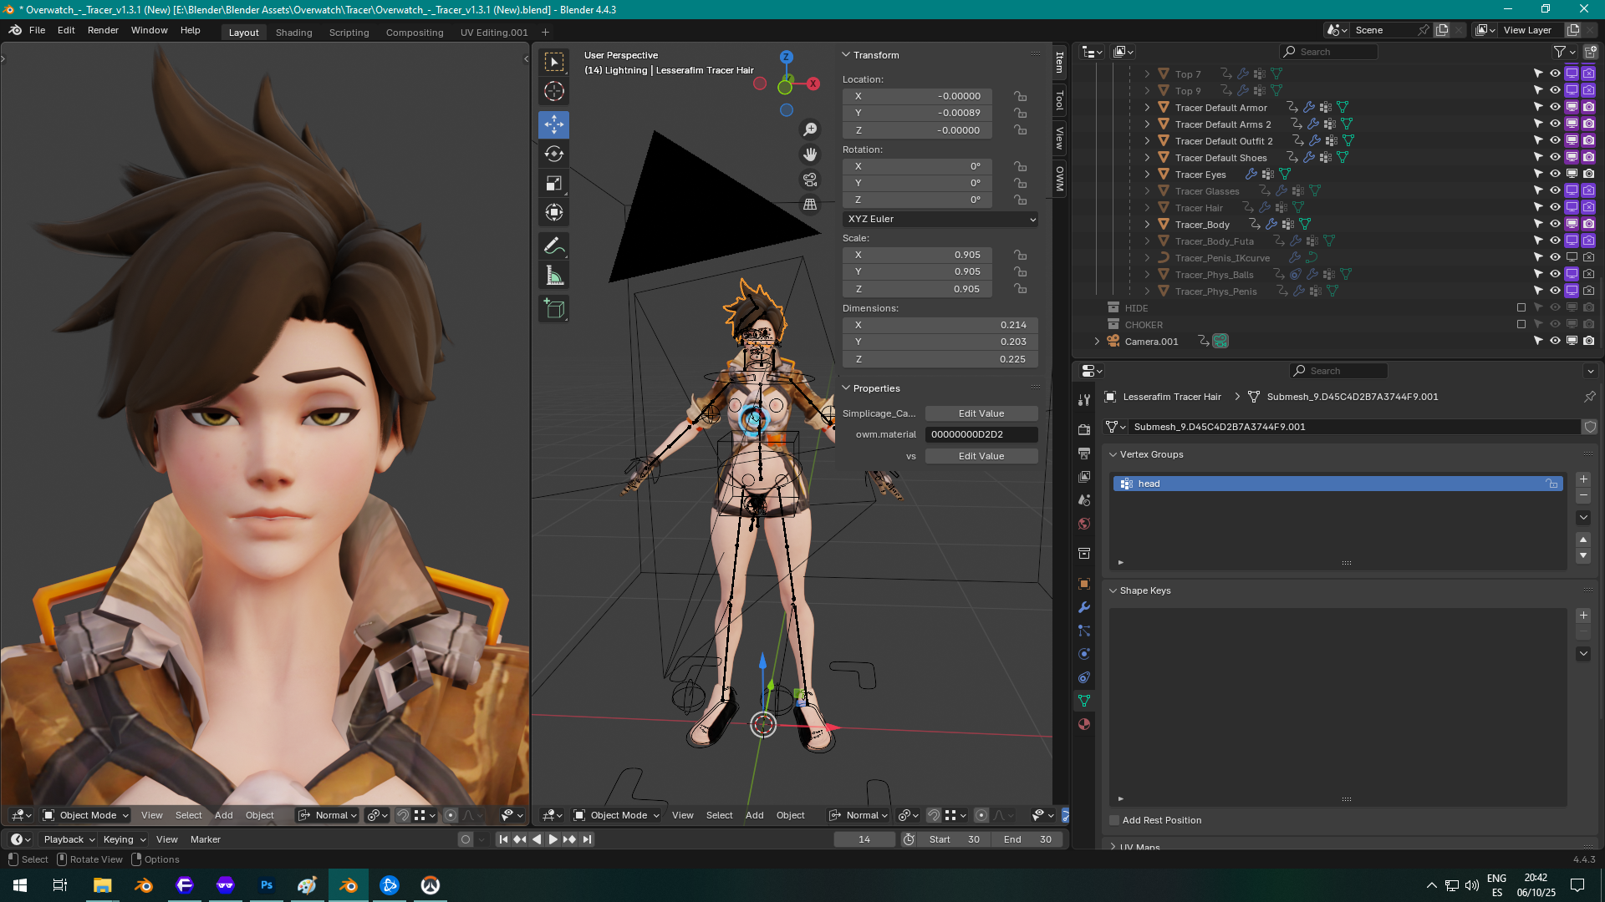Toggle render camera for Tracer Glasses

click(x=1588, y=190)
